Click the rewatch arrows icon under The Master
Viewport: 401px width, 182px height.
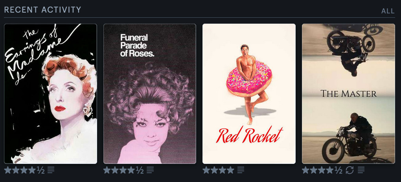[349, 170]
